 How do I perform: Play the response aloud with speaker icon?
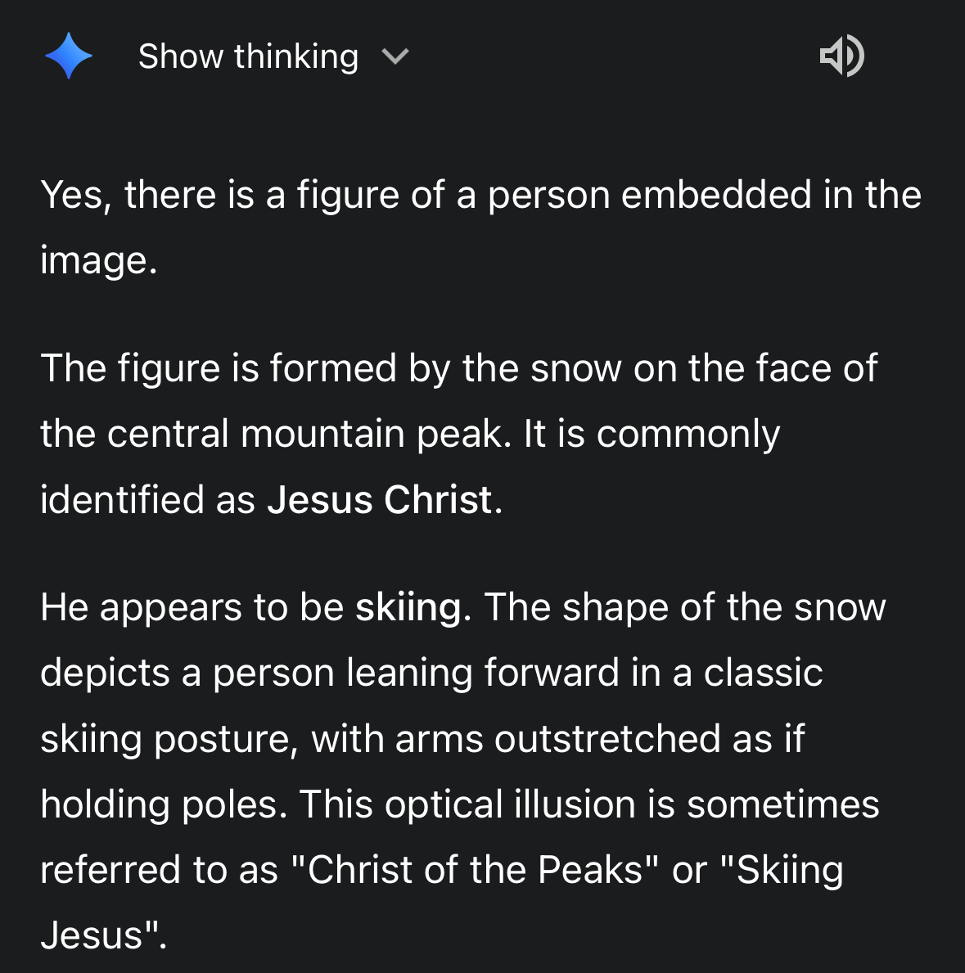[x=841, y=56]
